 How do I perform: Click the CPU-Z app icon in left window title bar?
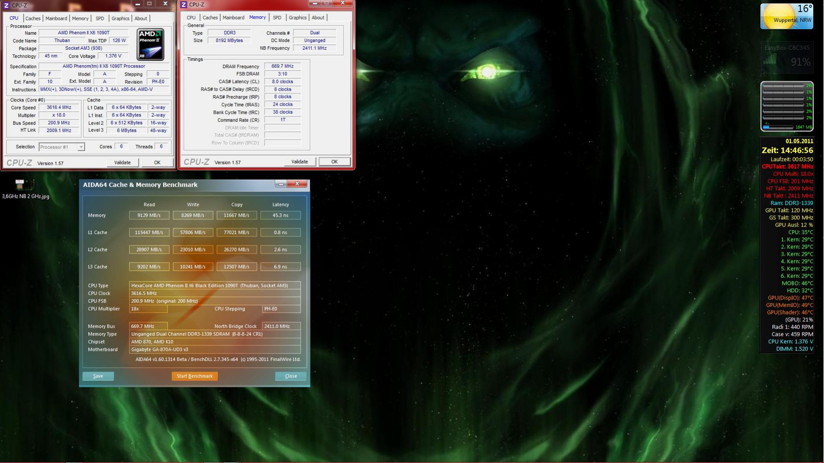pyautogui.click(x=7, y=5)
